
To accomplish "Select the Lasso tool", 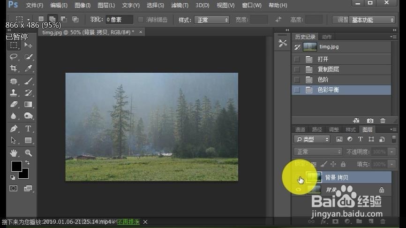I will point(14,57).
